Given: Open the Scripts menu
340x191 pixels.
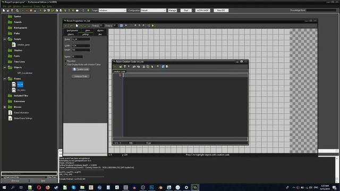Looking at the screenshot, I should coord(37,6).
